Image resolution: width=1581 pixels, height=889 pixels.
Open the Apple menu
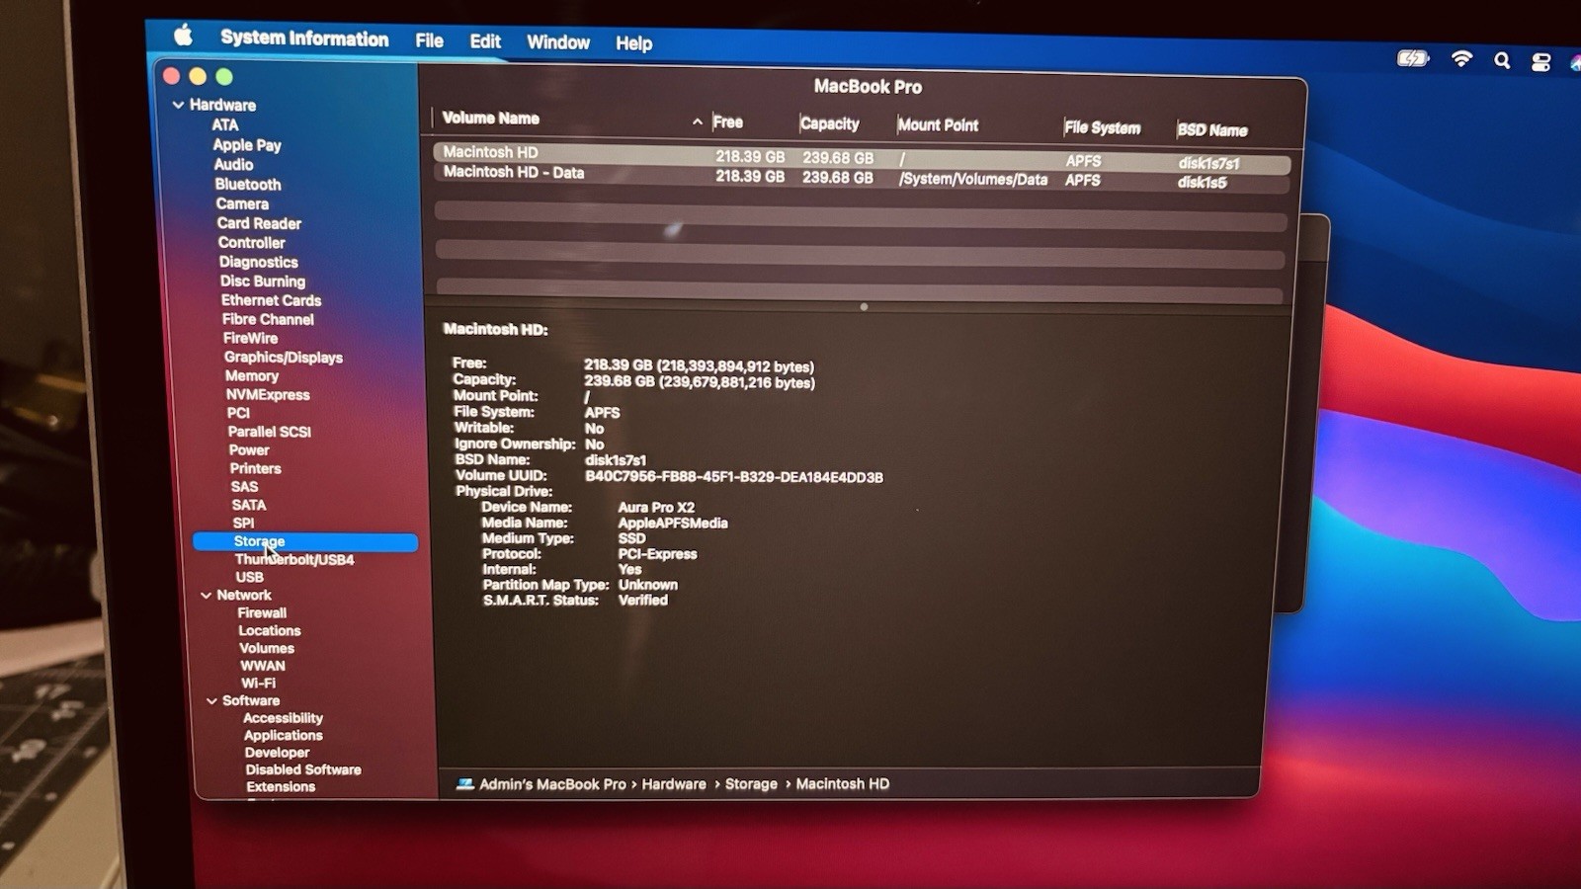pyautogui.click(x=183, y=37)
